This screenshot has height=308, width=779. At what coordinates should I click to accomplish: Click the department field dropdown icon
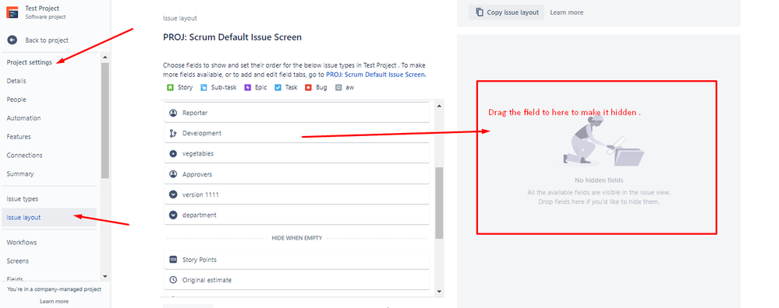click(173, 215)
